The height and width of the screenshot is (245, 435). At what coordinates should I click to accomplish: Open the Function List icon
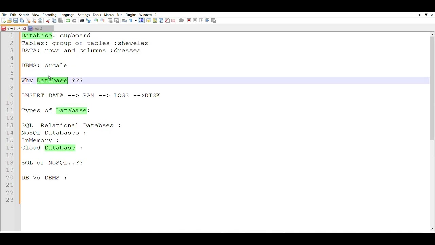coord(167,20)
